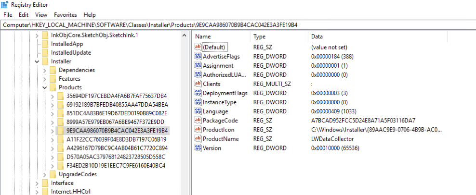476x195 pixels.
Task: Click the Registry Editor app icon in title bar
Action: (x=4, y=4)
